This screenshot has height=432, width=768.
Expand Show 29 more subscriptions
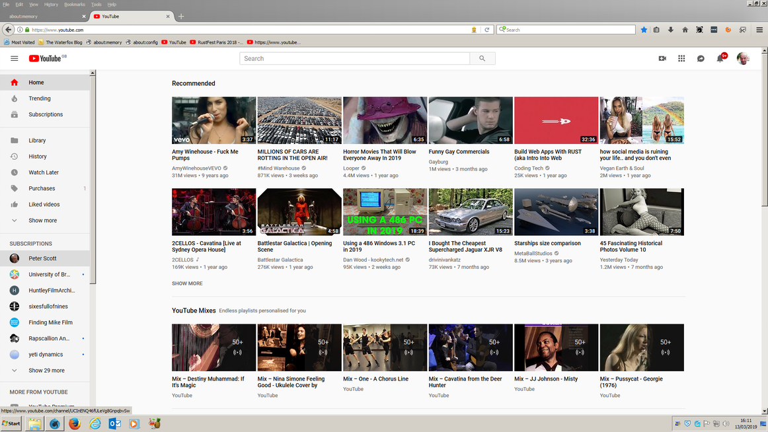(x=45, y=371)
